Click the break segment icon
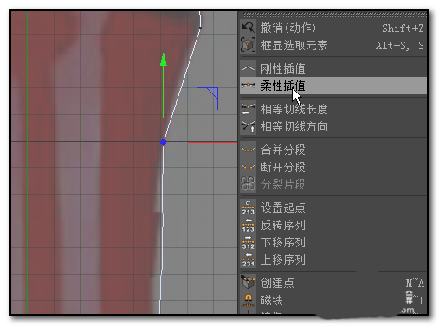Image resolution: width=439 pixels, height=326 pixels. point(248,167)
